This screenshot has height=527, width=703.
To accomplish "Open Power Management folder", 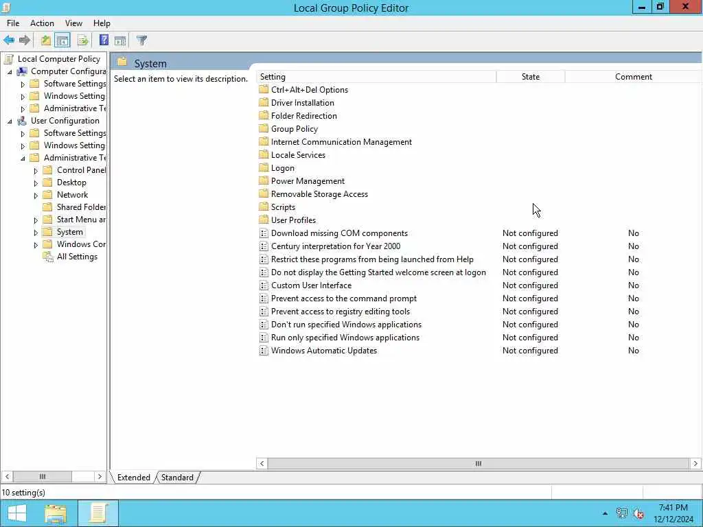I will (x=308, y=181).
